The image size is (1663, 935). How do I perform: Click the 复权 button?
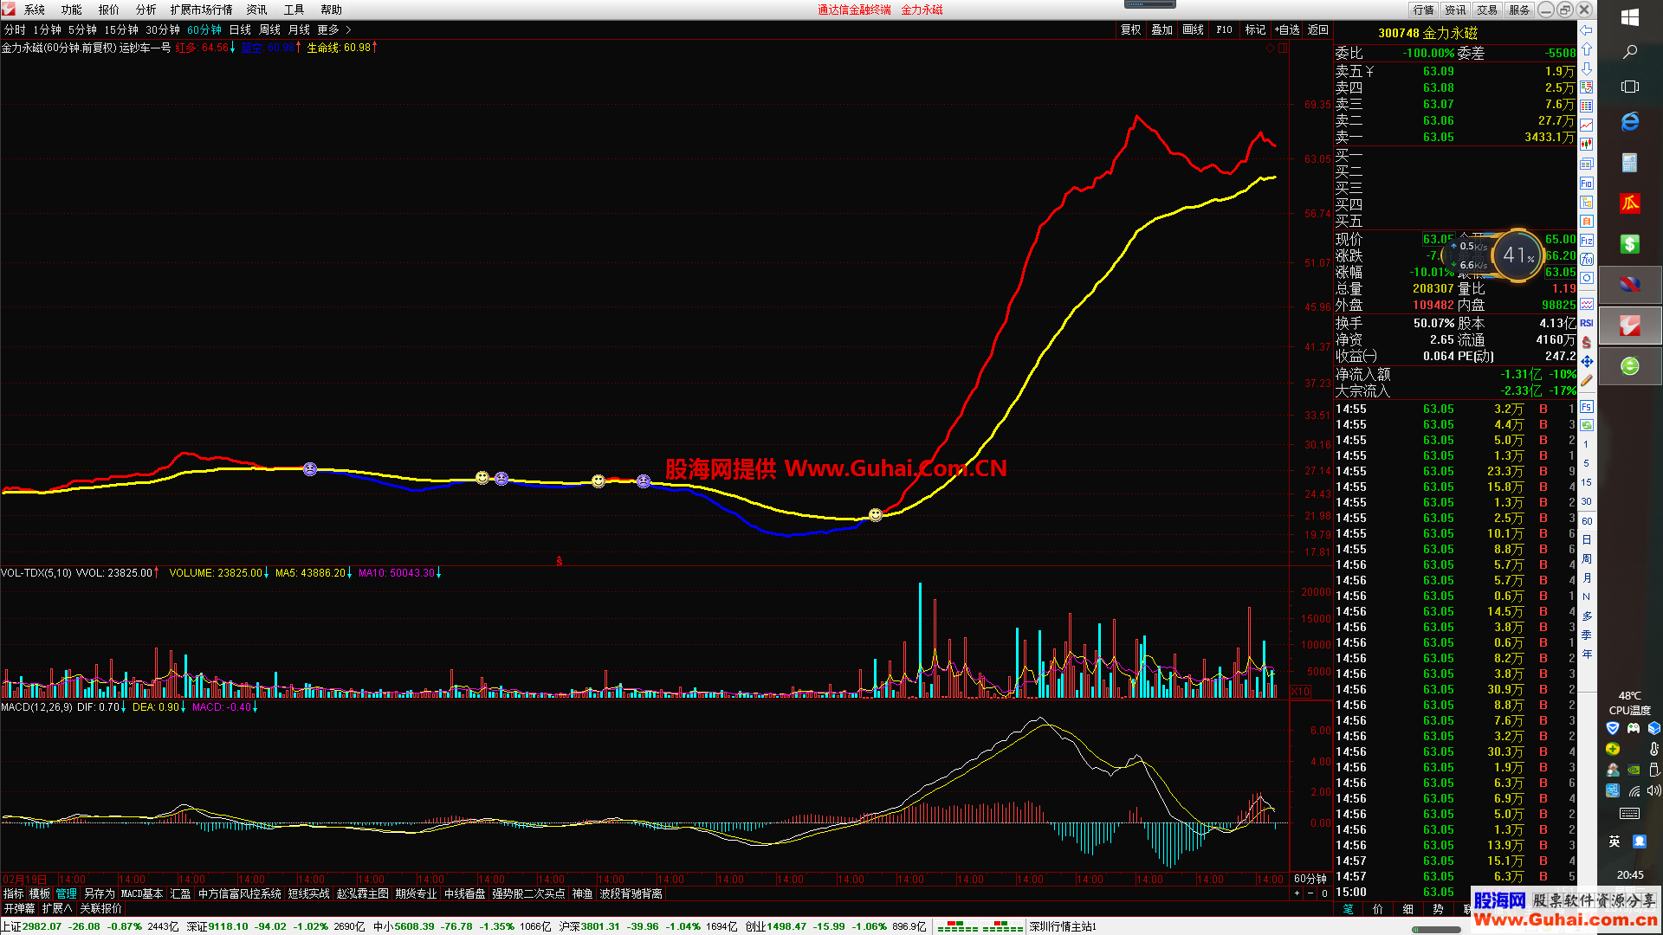pyautogui.click(x=1131, y=29)
